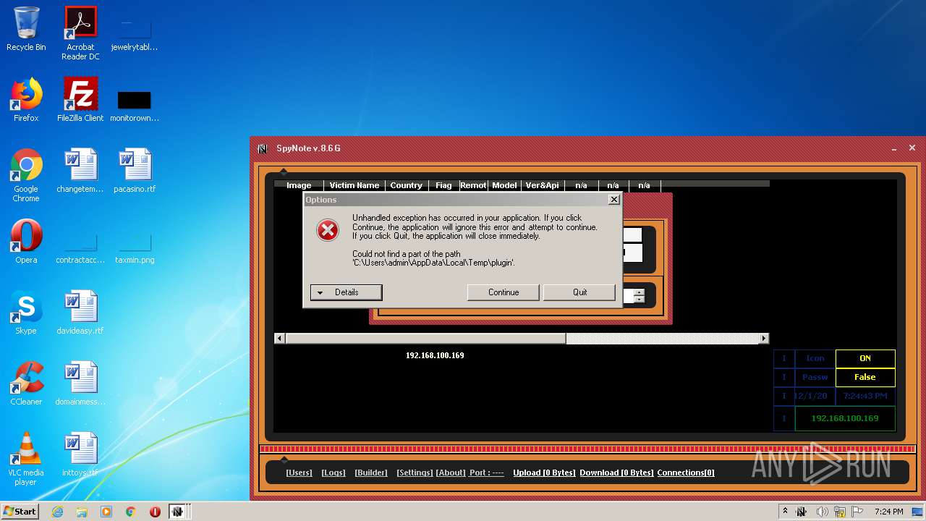The height and width of the screenshot is (521, 926).
Task: Select inttoys.rtf file on desktop
Action: pyautogui.click(x=80, y=454)
